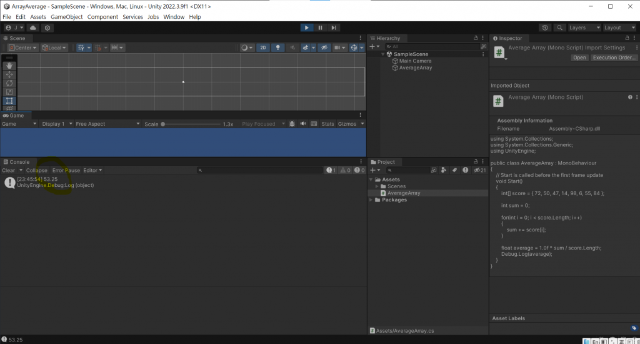Click the Open button in the Inspector
This screenshot has width=640, height=344.
point(579,58)
